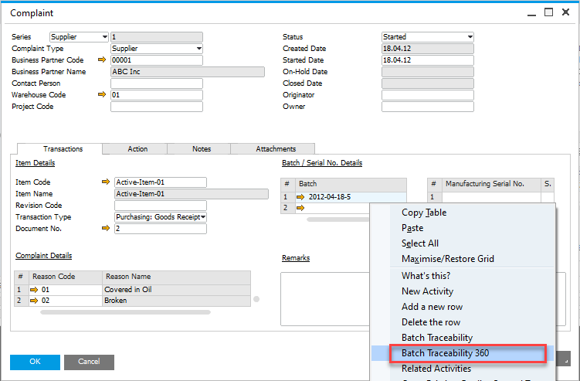Expand the Series dropdown
580x381 pixels.
pyautogui.click(x=104, y=37)
